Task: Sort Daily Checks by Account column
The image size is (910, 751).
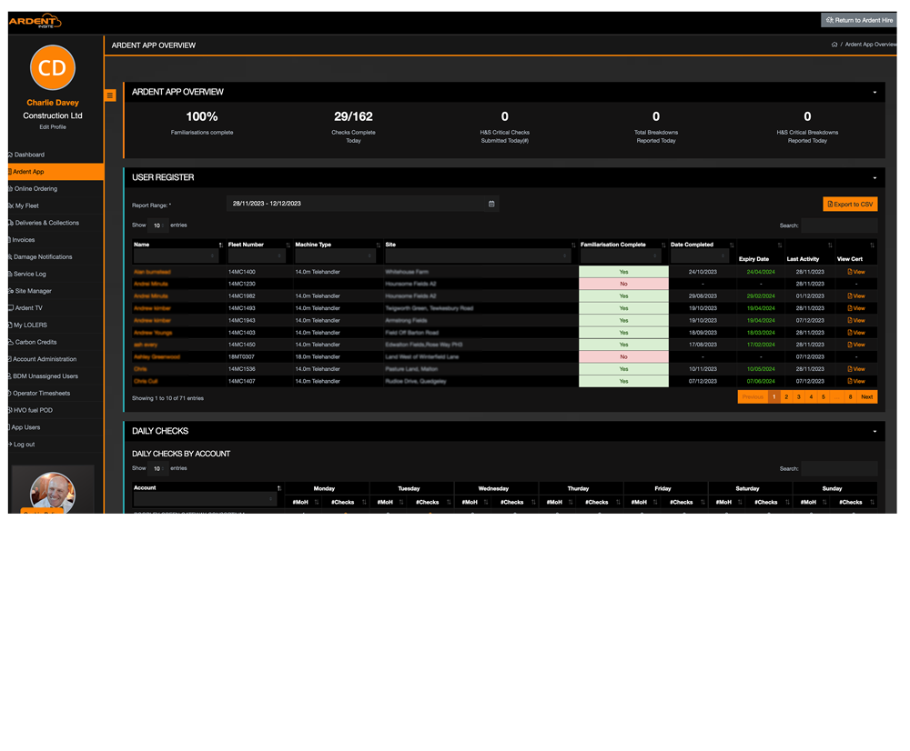Action: point(279,488)
